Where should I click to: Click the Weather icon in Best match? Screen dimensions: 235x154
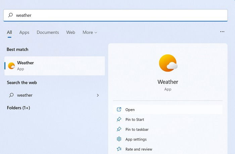point(11,66)
